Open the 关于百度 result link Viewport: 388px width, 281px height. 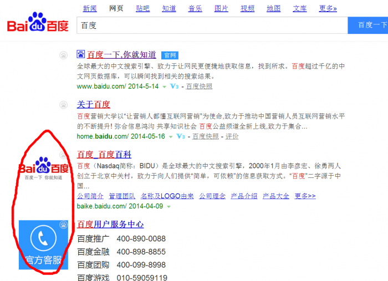pos(94,105)
